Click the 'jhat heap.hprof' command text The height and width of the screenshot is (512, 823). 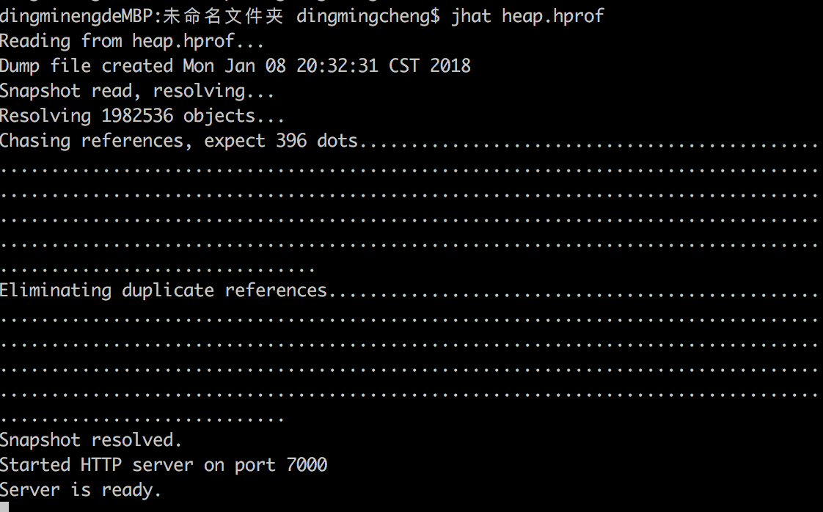pyautogui.click(x=527, y=16)
